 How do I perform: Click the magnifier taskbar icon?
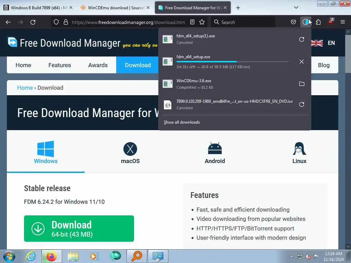pyautogui.click(x=137, y=256)
